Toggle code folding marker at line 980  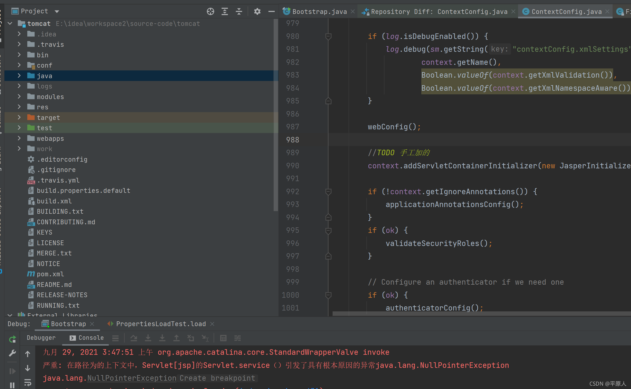328,36
